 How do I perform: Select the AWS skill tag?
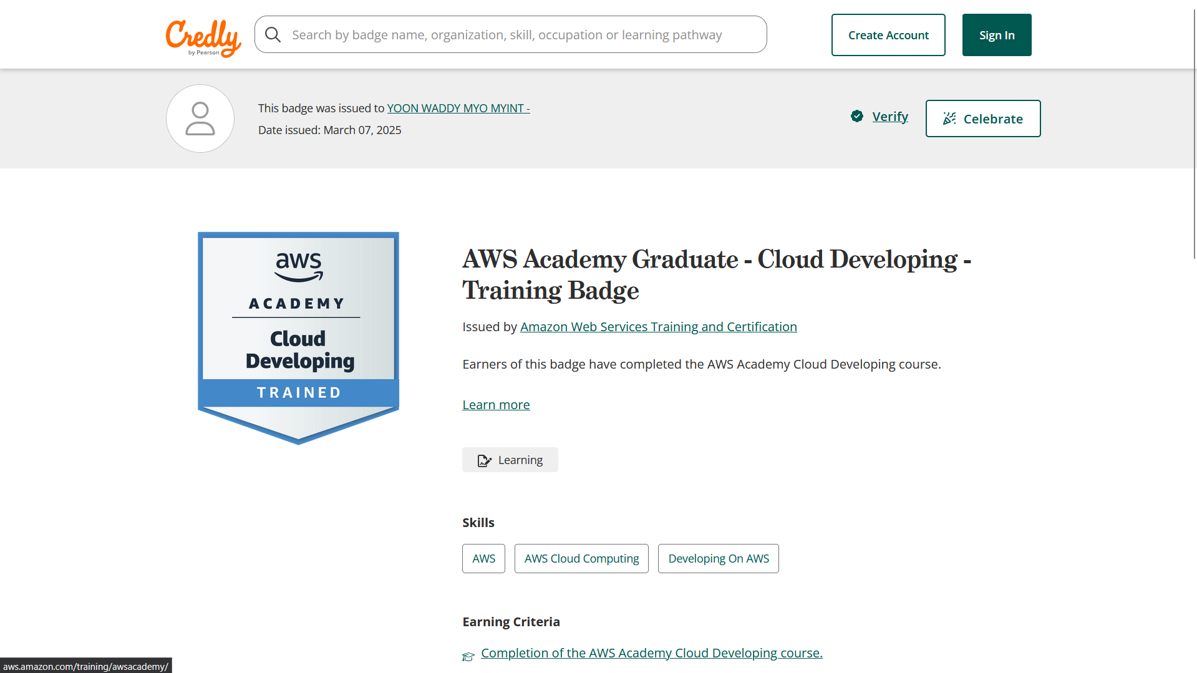[483, 558]
